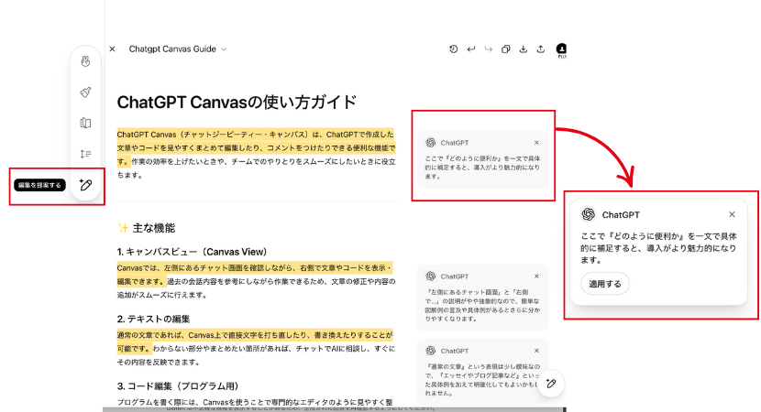Dismiss the comment about 左側にあるチャット画面

tap(536, 276)
